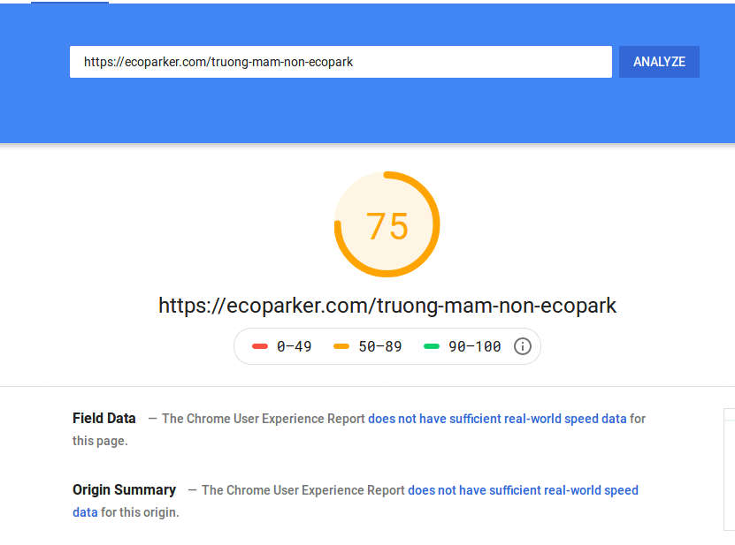Click the Origin Summary heading

point(124,489)
